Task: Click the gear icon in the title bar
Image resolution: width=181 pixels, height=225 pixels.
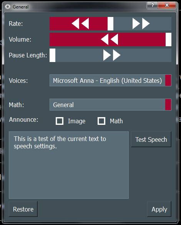Action: tap(8, 7)
